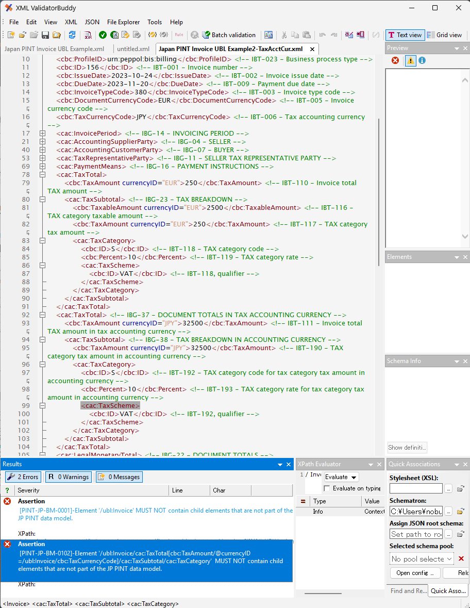This screenshot has height=608, width=470.
Task: Click the red X beside schema pool
Action: tap(461, 559)
